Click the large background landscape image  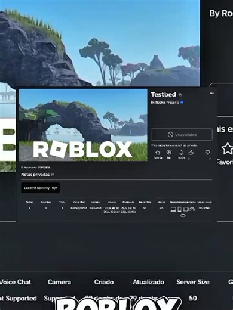click(100, 43)
